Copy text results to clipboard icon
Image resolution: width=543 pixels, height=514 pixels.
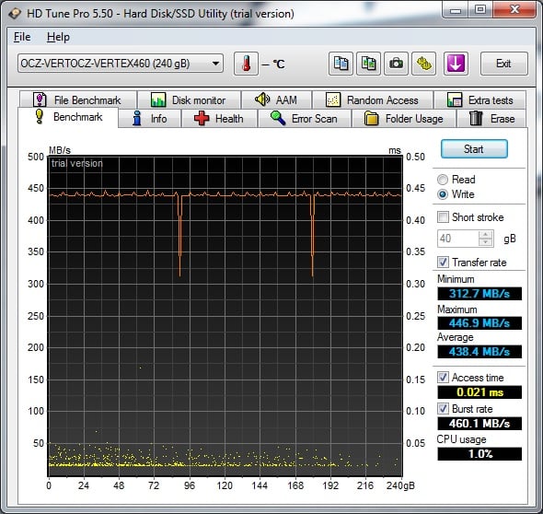coord(341,64)
